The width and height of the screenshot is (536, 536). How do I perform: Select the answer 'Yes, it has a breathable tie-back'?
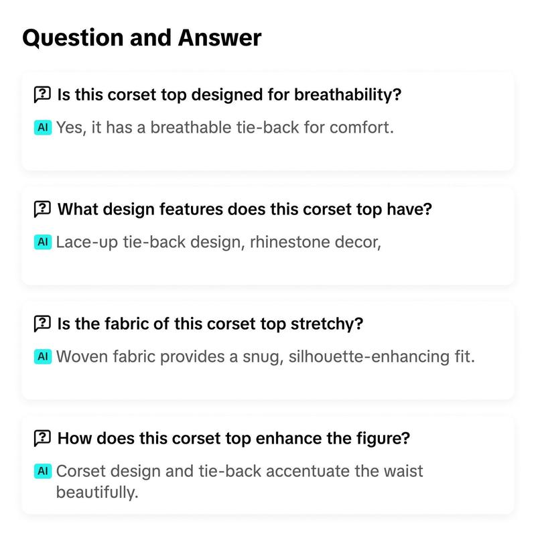pos(225,128)
